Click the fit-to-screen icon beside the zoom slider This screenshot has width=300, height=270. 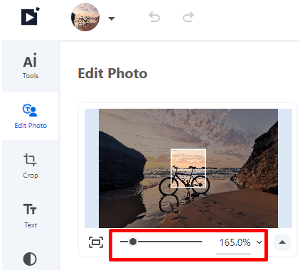(x=96, y=242)
